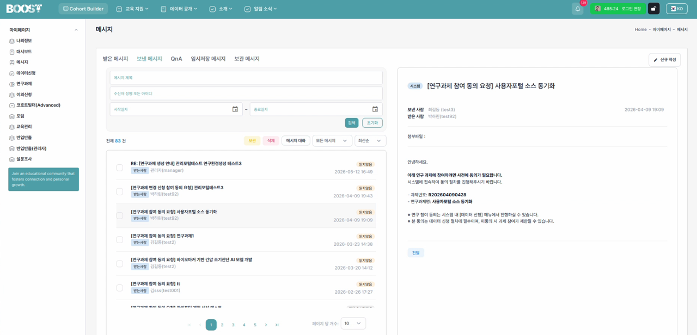The width and height of the screenshot is (697, 335).
Task: Click the 나의정보 sidebar icon
Action: [x=12, y=41]
